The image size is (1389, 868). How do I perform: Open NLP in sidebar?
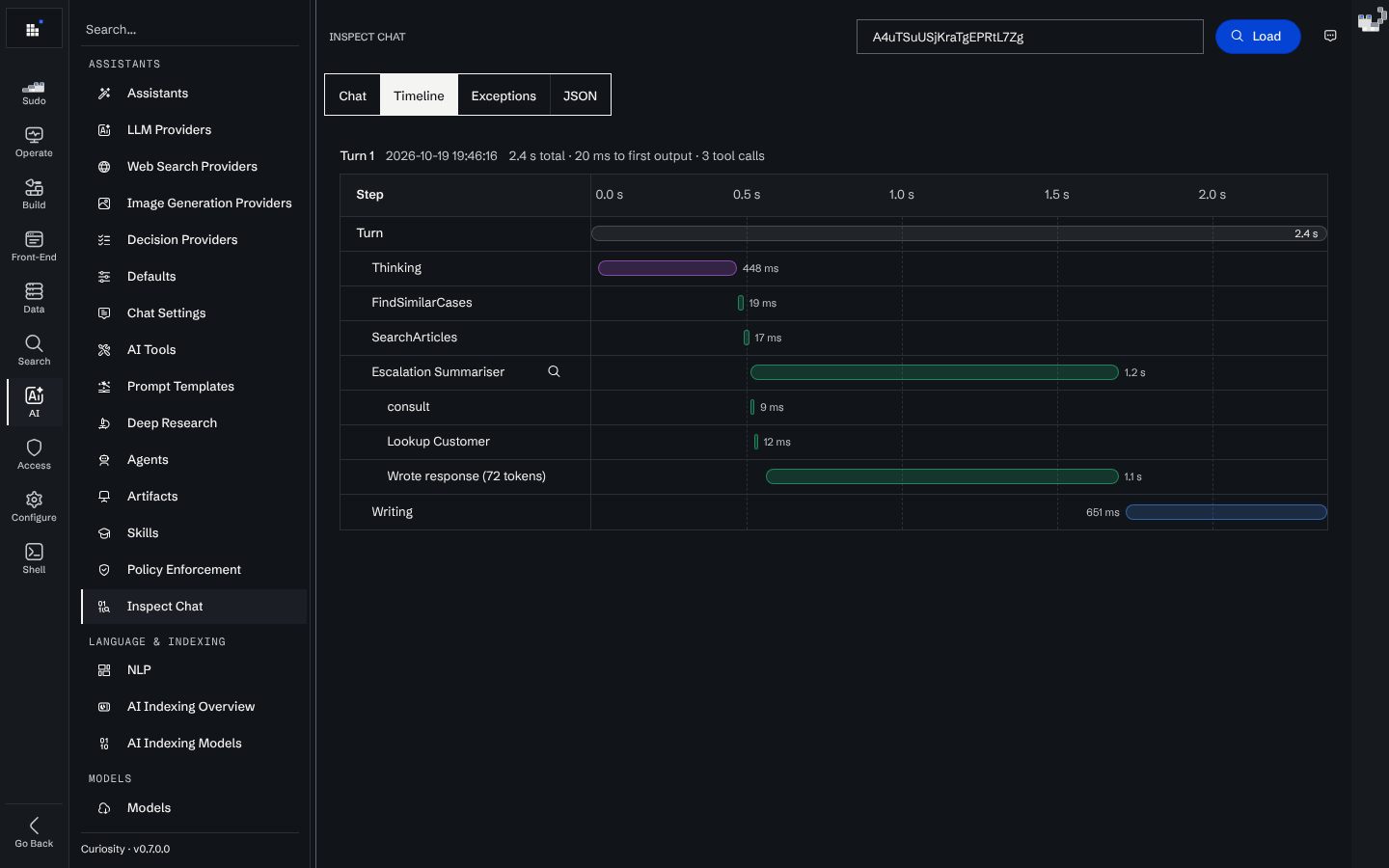(x=194, y=670)
